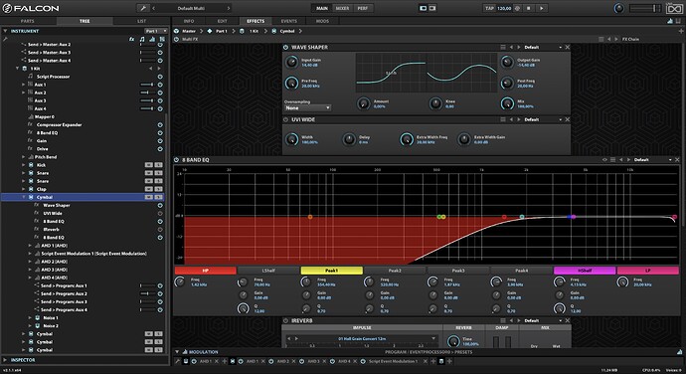The image size is (686, 374).
Task: Expand the Kick tree item
Action: (x=24, y=165)
